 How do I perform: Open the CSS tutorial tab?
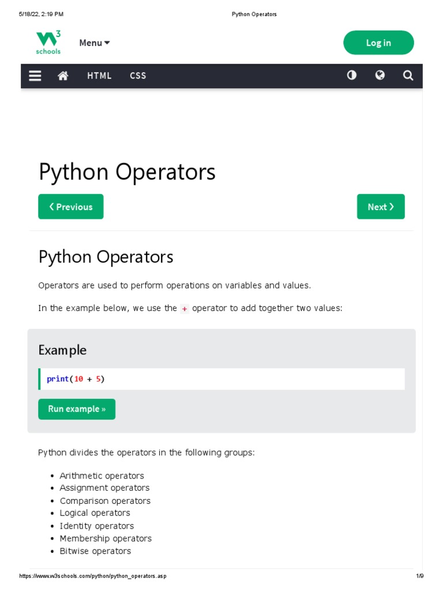pyautogui.click(x=138, y=76)
